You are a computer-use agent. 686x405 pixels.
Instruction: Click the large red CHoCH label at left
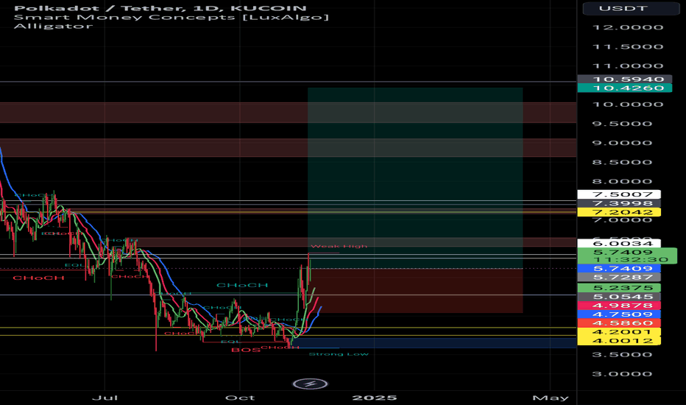[x=38, y=278]
